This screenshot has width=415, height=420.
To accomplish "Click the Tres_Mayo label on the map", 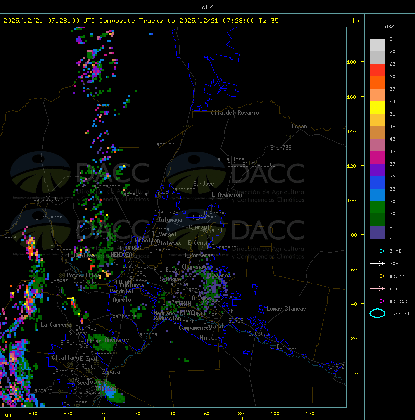I will click(x=165, y=211).
